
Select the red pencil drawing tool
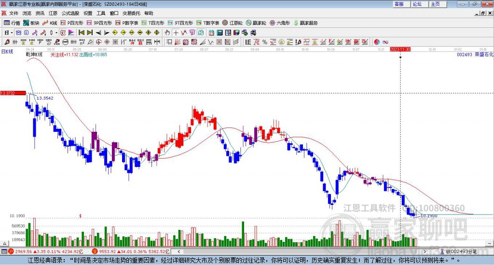pyautogui.click(x=7, y=42)
